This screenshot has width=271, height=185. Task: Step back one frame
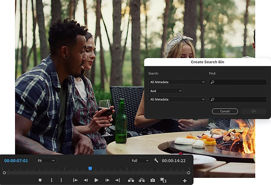click(86, 180)
